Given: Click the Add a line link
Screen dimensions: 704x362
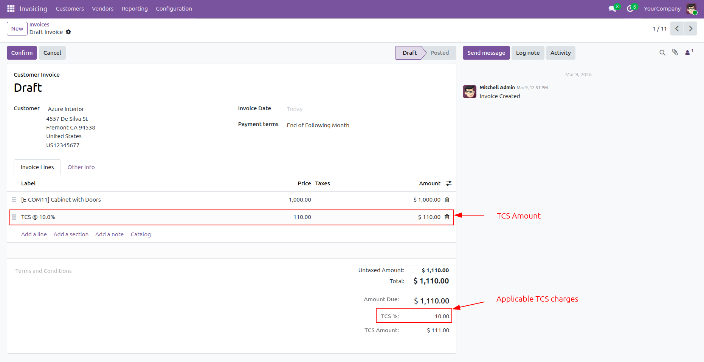Looking at the screenshot, I should (x=34, y=234).
